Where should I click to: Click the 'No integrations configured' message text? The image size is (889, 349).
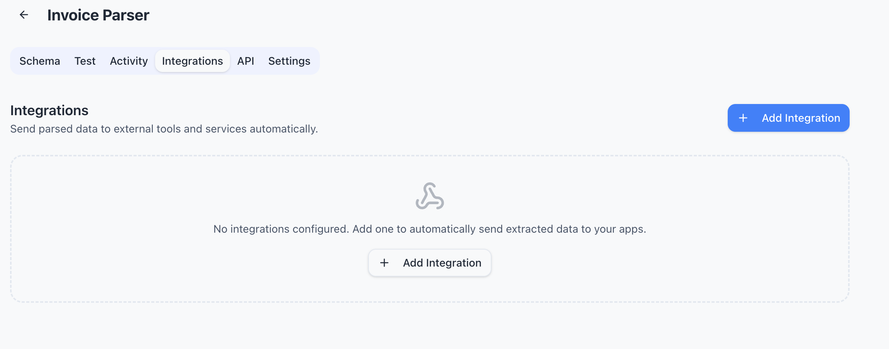(x=429, y=228)
